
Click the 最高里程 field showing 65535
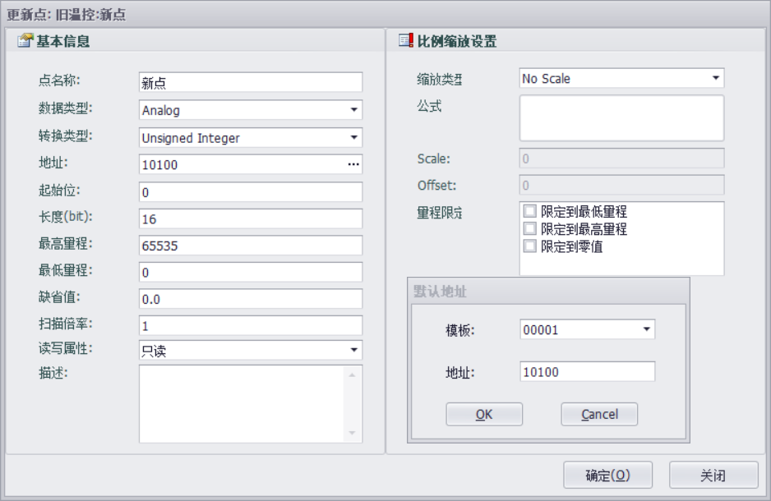pos(251,246)
